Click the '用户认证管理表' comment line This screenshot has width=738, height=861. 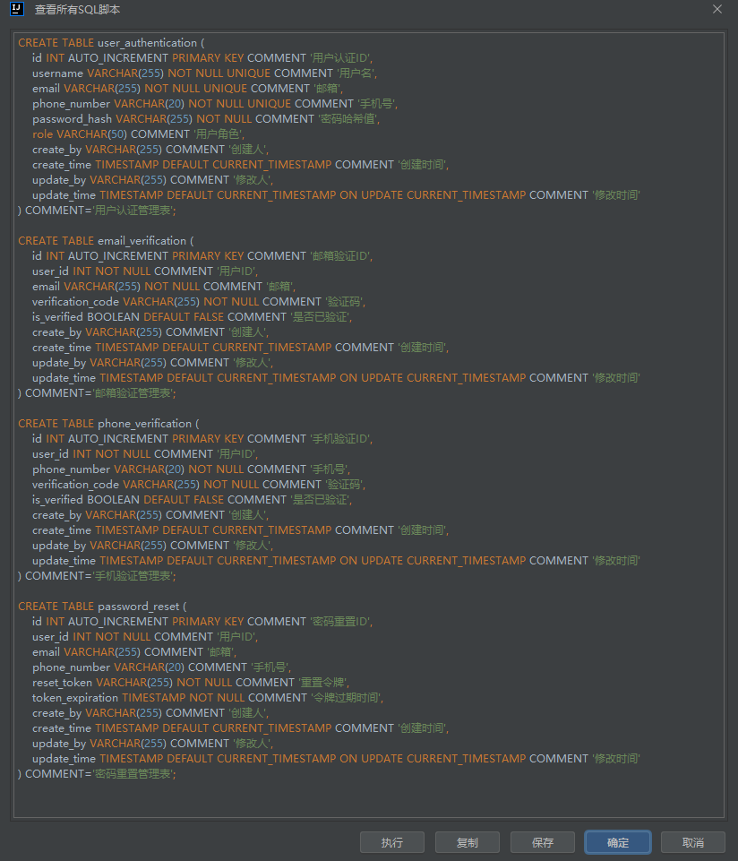click(x=97, y=210)
